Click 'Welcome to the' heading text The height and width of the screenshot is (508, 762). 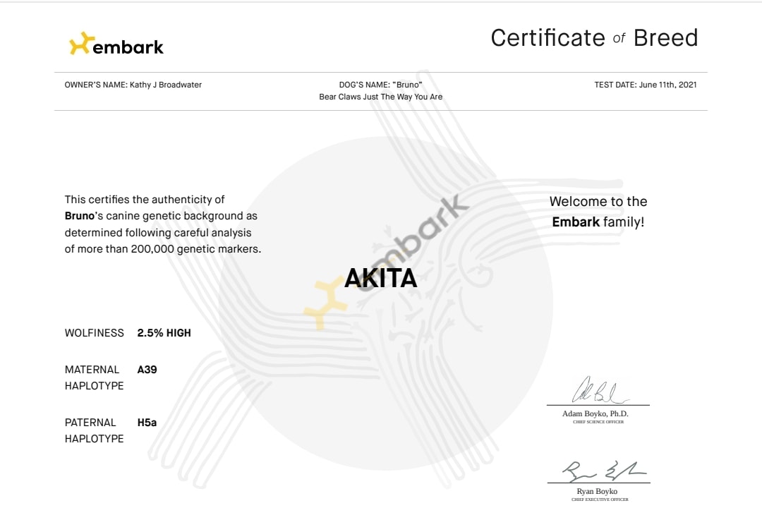598,201
